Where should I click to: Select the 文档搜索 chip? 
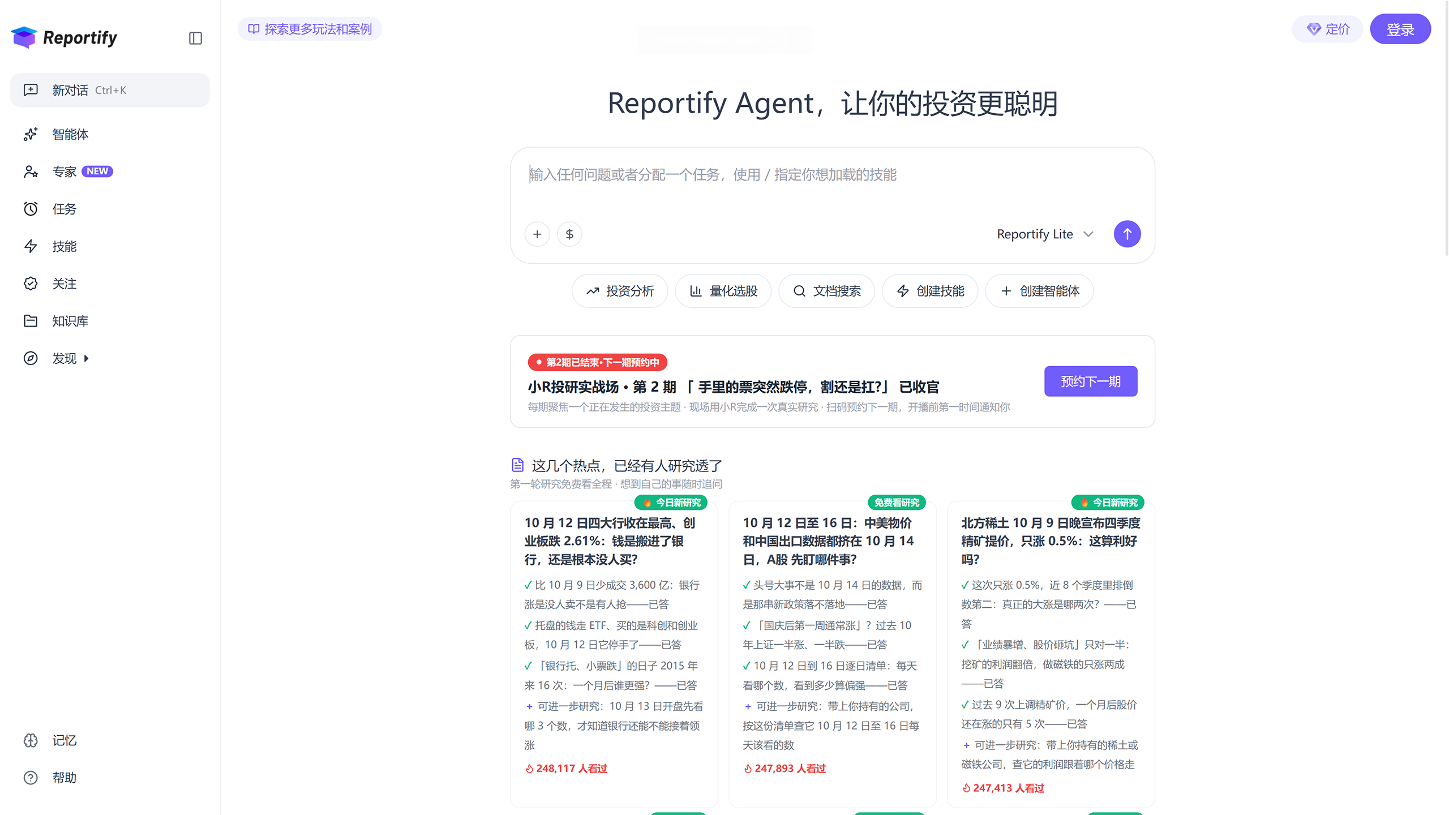click(826, 291)
